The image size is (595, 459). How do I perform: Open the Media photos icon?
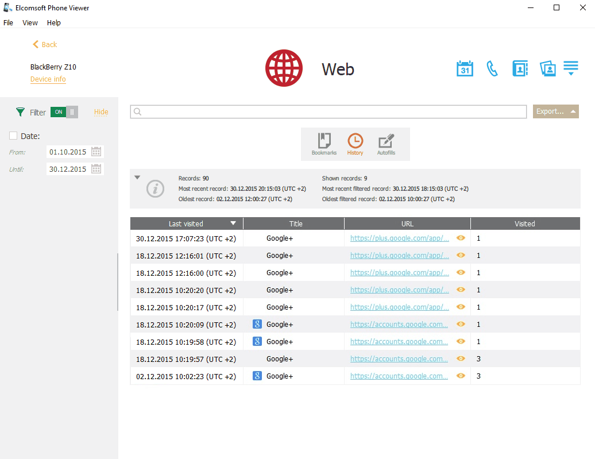pyautogui.click(x=548, y=68)
